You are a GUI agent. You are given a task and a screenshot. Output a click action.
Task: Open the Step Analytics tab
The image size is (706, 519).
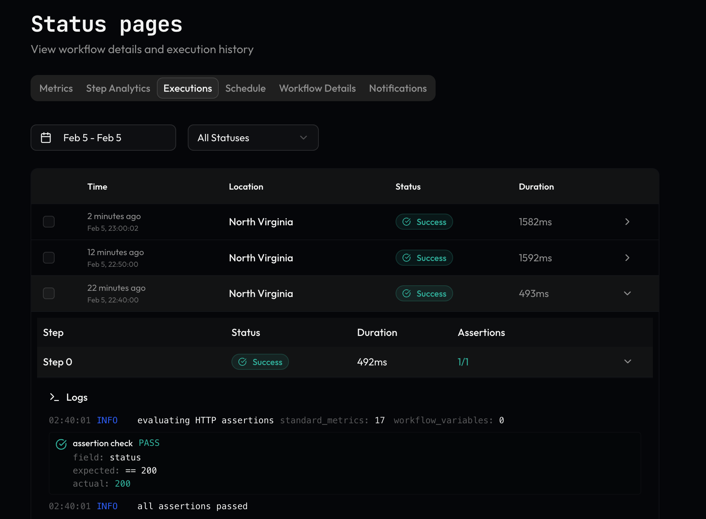click(x=118, y=88)
